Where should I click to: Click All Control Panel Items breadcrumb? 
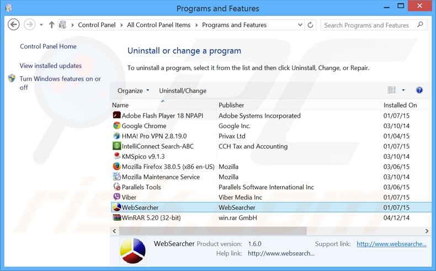pyautogui.click(x=159, y=25)
